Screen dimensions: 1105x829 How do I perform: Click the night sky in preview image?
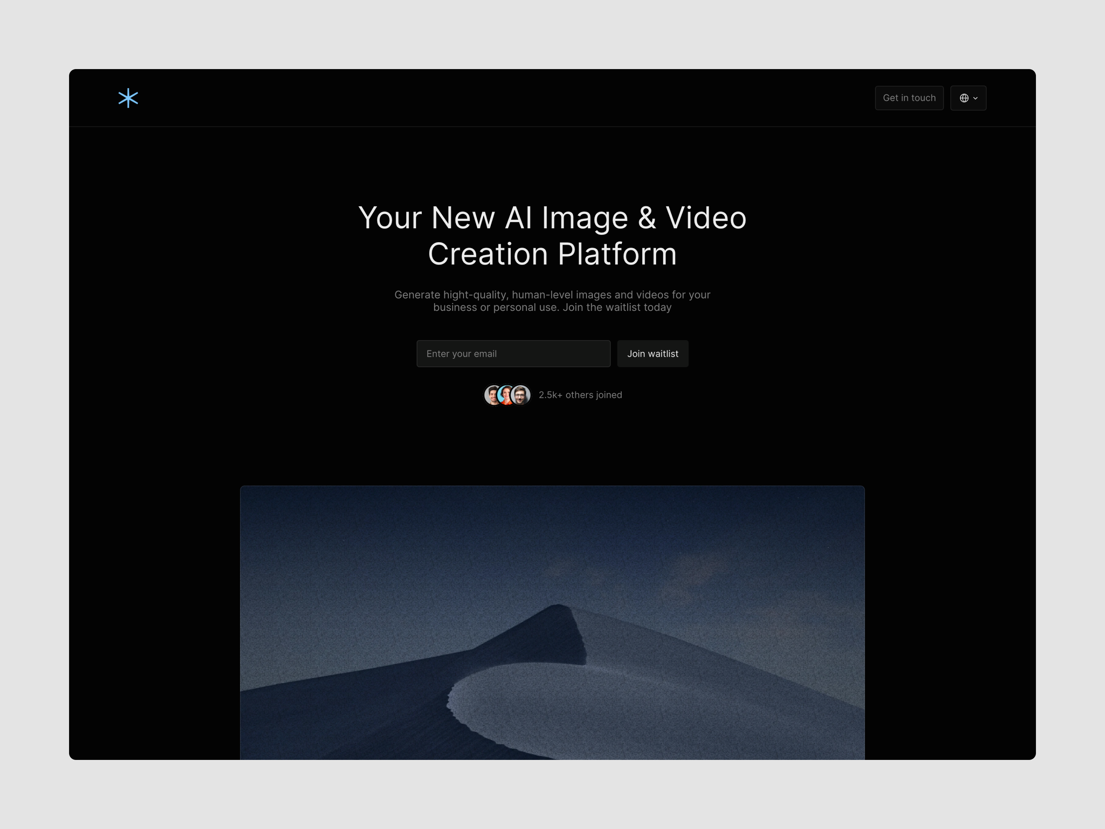coord(400,540)
